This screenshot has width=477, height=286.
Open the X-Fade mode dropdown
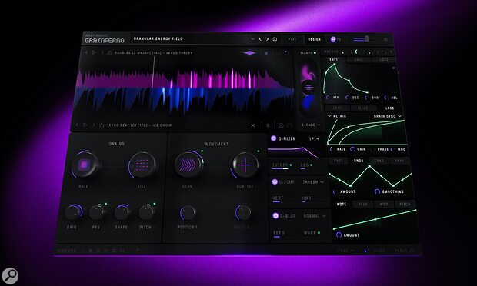tap(312, 125)
